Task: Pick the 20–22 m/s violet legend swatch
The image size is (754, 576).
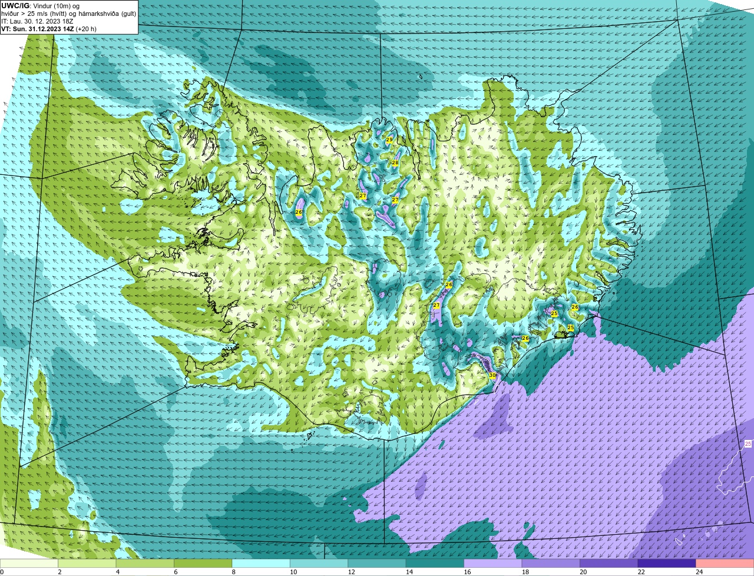Action: [x=609, y=563]
